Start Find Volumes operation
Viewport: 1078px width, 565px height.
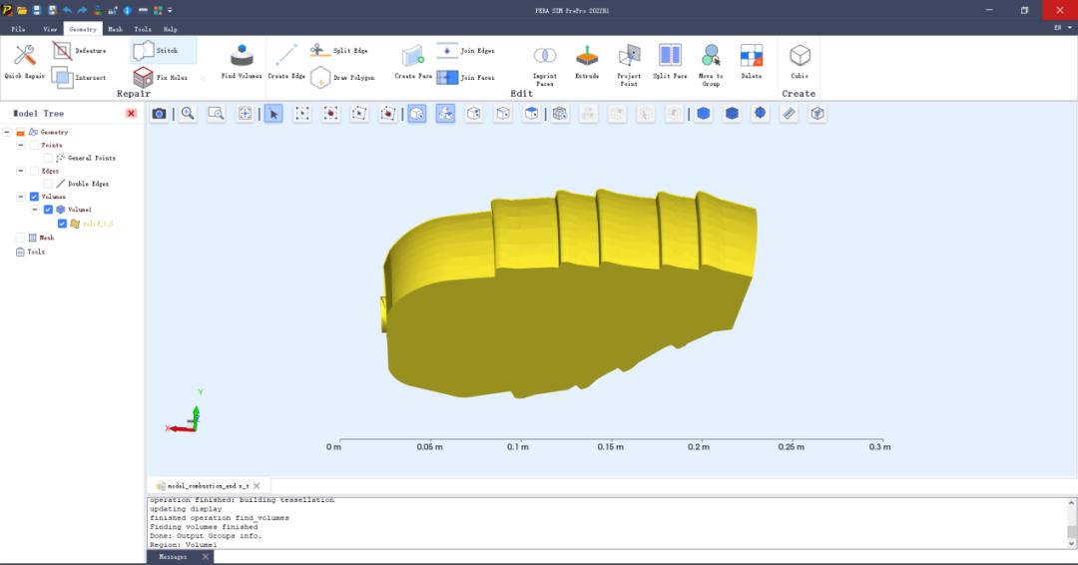[x=242, y=62]
